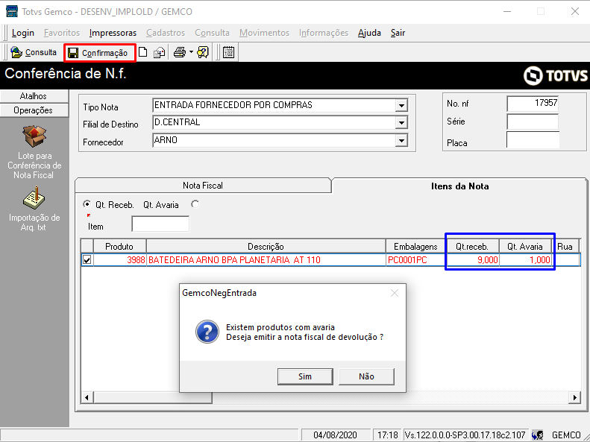Open Lote para Conferência de Nota Fiscal
The width and height of the screenshot is (590, 442).
pyautogui.click(x=34, y=152)
